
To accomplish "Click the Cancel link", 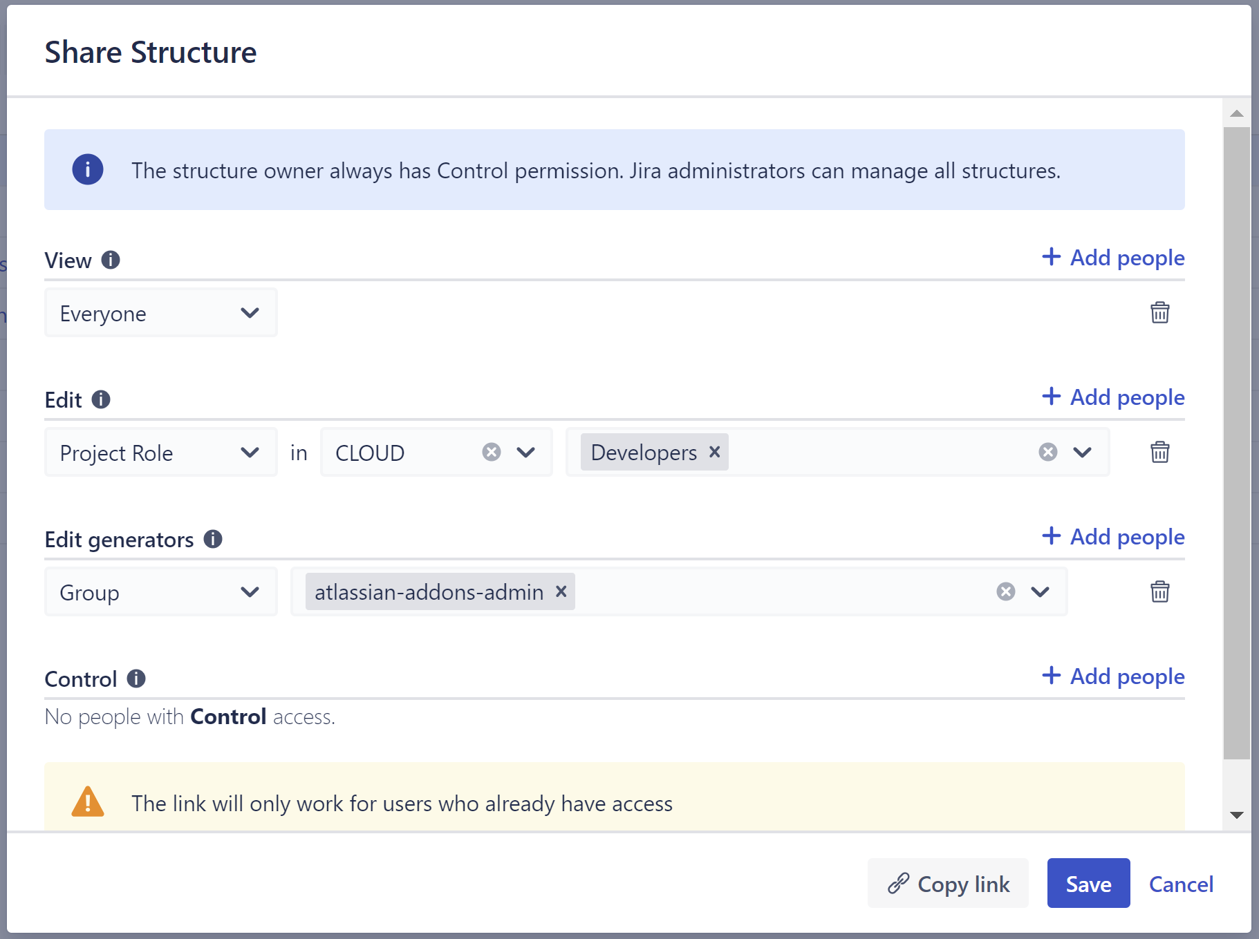I will tap(1181, 884).
